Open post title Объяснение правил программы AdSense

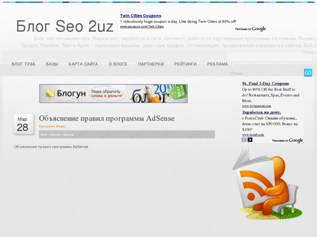(x=107, y=118)
